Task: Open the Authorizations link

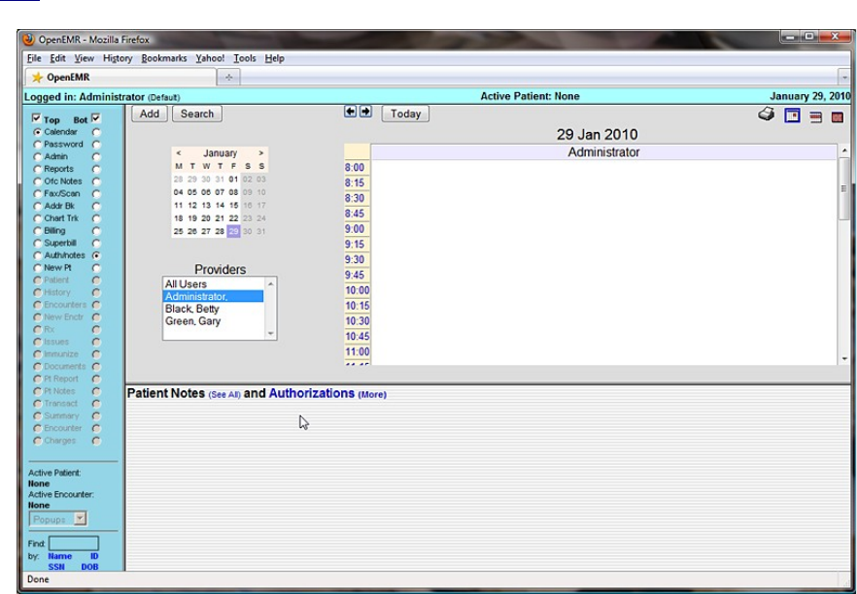Action: pos(312,393)
